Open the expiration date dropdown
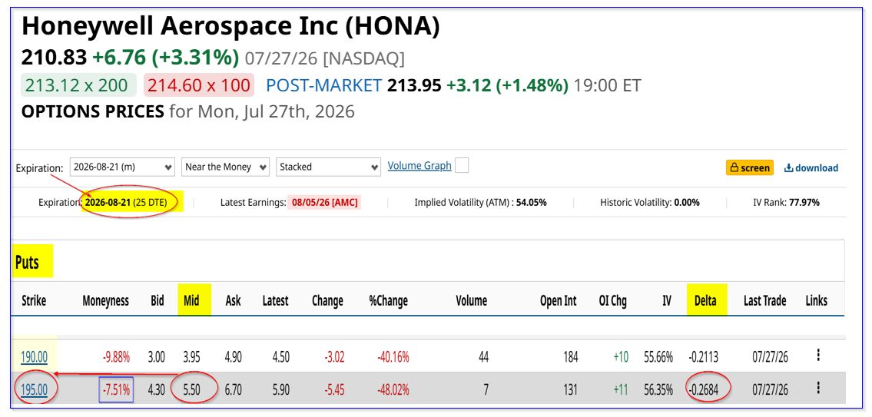Image resolution: width=872 pixels, height=417 pixels. [122, 167]
